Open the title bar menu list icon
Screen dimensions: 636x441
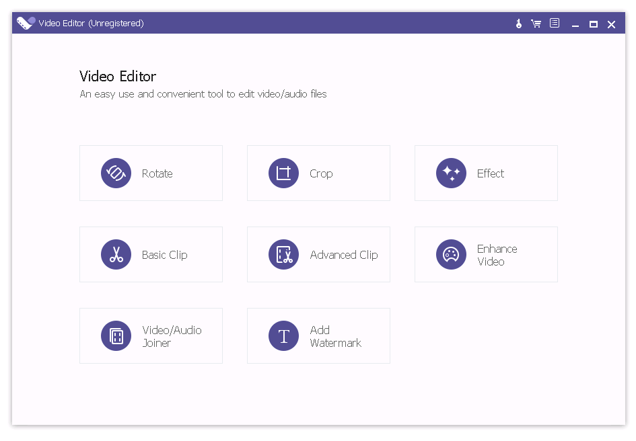click(x=554, y=24)
